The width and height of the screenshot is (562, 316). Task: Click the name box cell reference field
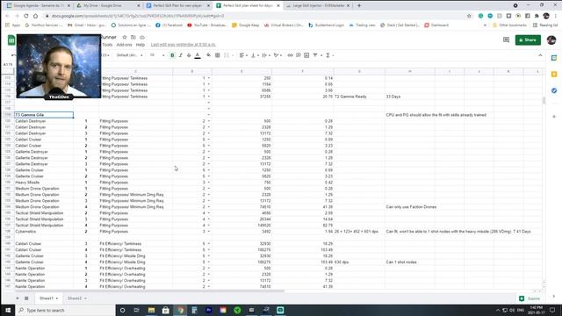pyautogui.click(x=8, y=64)
